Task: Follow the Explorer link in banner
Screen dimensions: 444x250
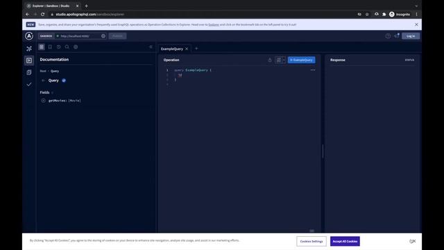Action: pos(214,25)
